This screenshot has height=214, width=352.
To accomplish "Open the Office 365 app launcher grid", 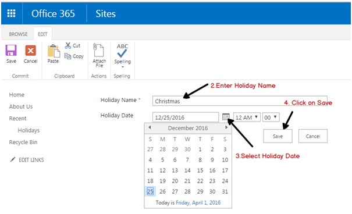I will (11, 13).
